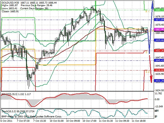Click the S2 support marker text
Viewport: 164px width, 123px height.
click(148, 72)
